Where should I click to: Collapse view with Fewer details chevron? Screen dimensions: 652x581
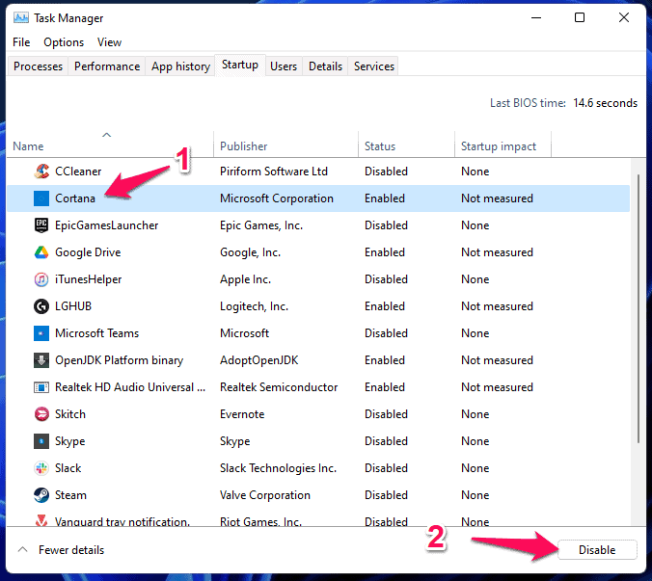click(x=22, y=550)
